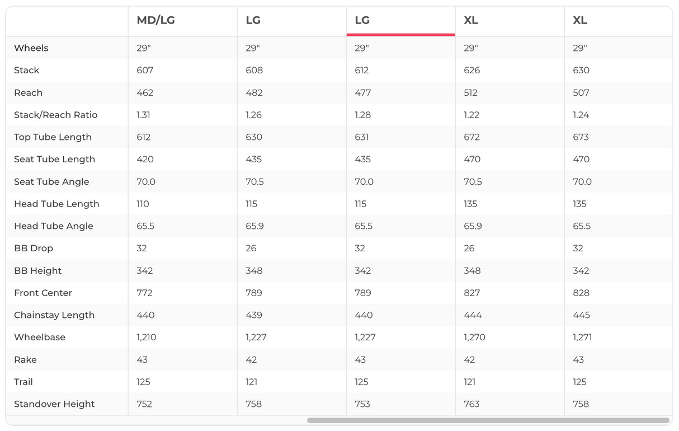
Task: Click the Wheels row label
Action: click(x=31, y=48)
